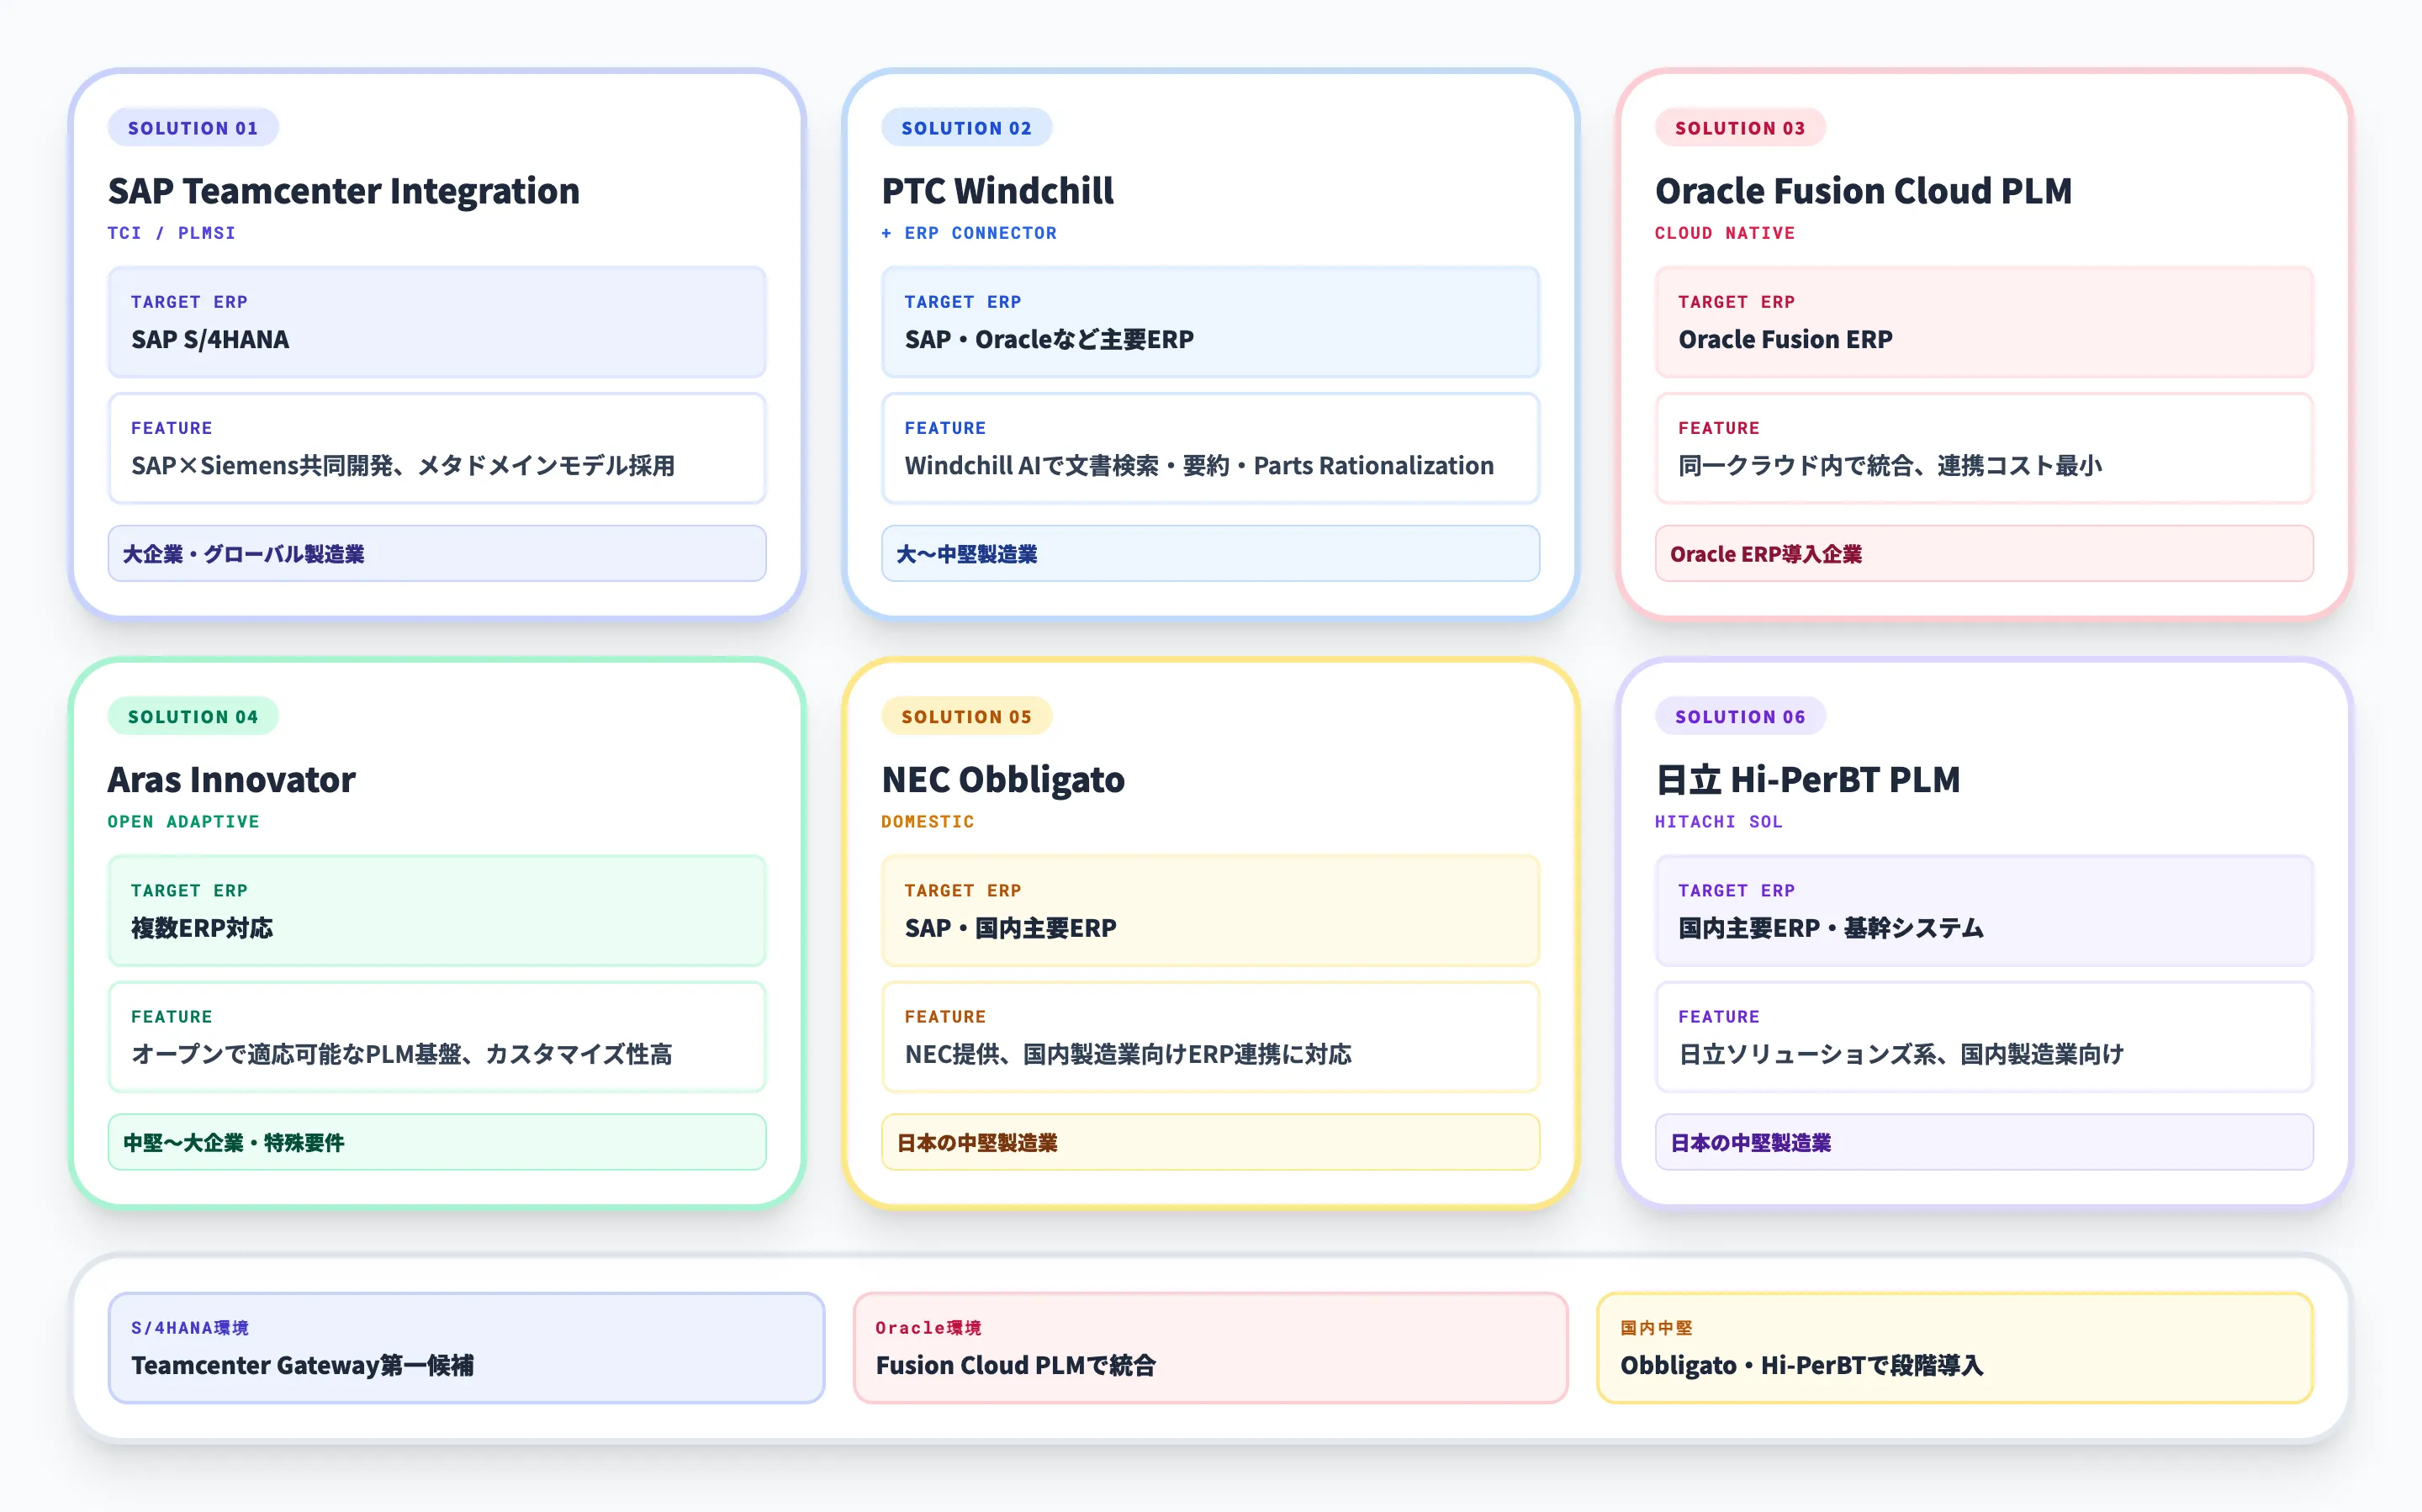Open the 日立 Hi-PerBT PLM heading
The height and width of the screenshot is (1512, 2422).
pyautogui.click(x=1807, y=779)
